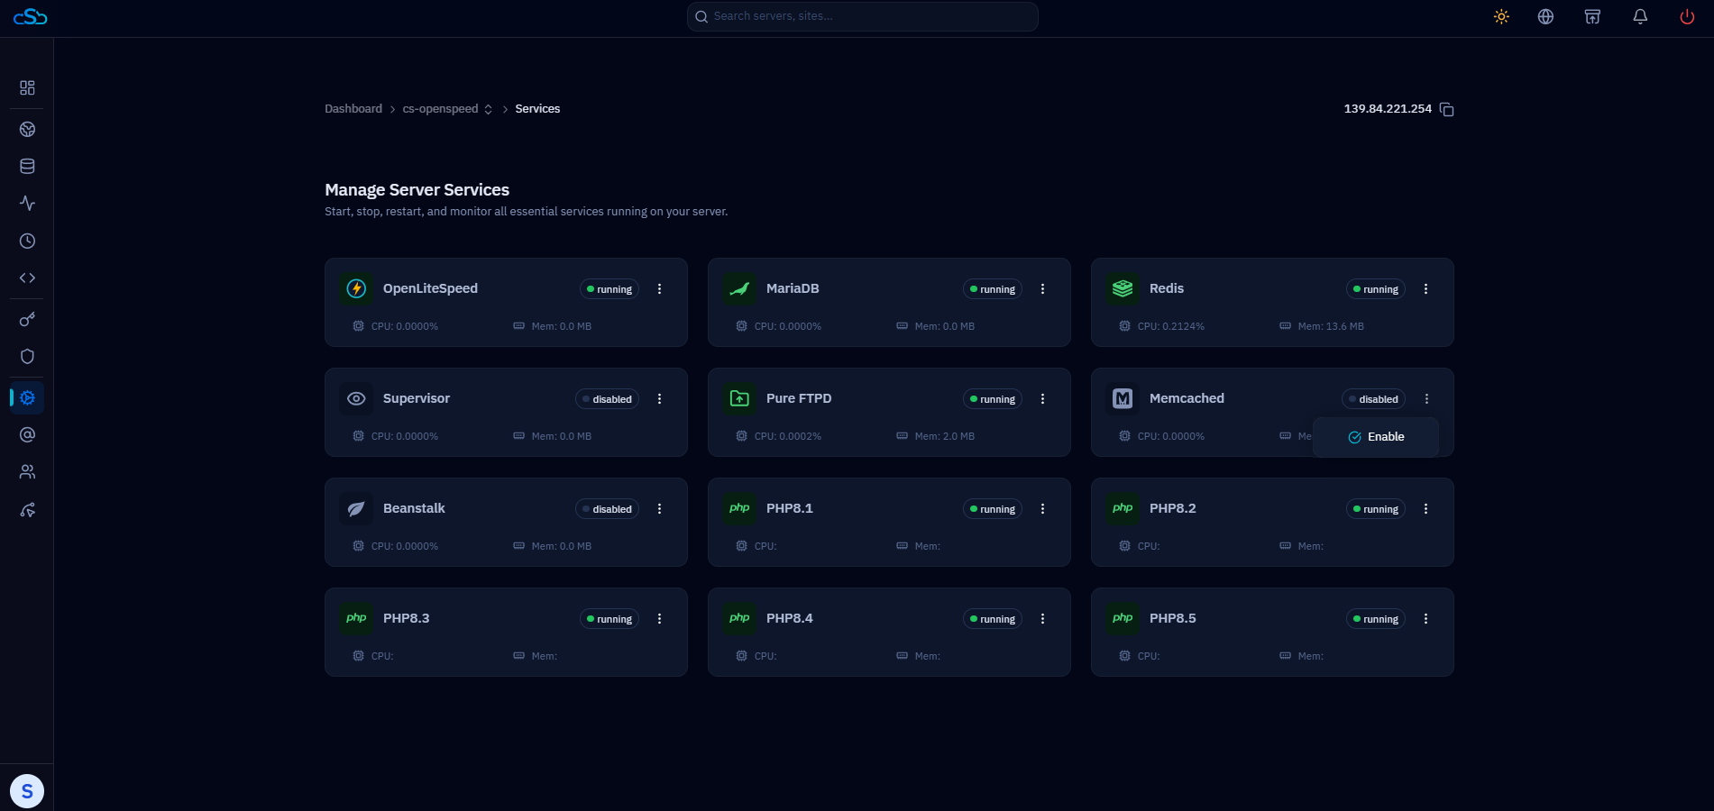Viewport: 1714px width, 811px height.
Task: Open the storefront icon in header
Action: [x=1592, y=16]
